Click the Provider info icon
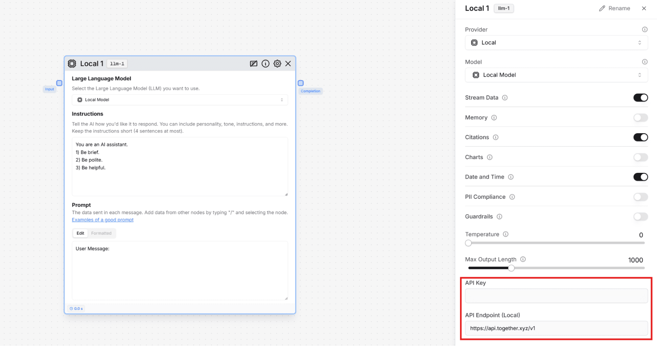657x346 pixels. coord(645,30)
